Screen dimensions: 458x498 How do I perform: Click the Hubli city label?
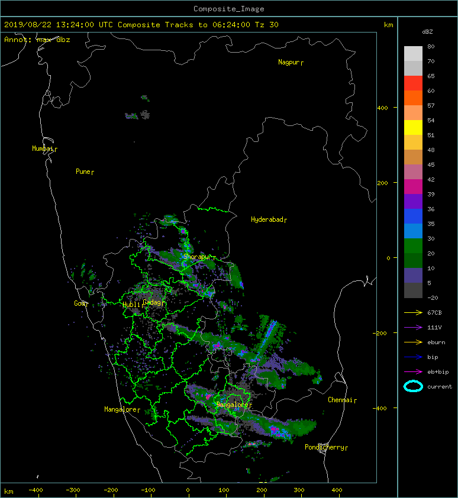pyautogui.click(x=131, y=305)
